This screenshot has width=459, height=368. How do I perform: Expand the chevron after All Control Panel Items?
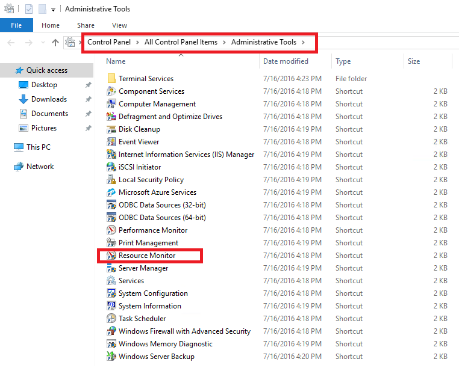tap(224, 42)
